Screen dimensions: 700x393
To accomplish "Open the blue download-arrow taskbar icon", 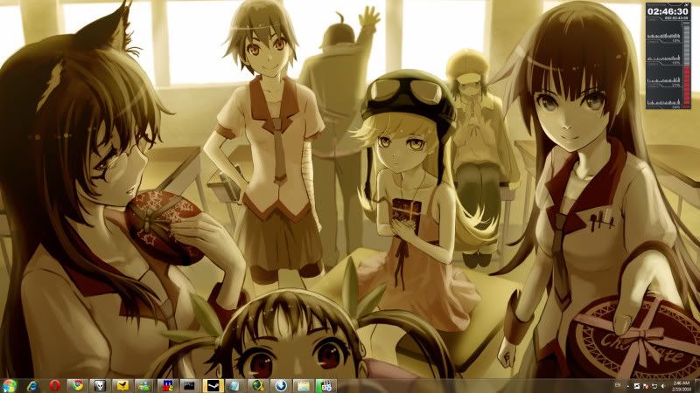I will [x=280, y=386].
